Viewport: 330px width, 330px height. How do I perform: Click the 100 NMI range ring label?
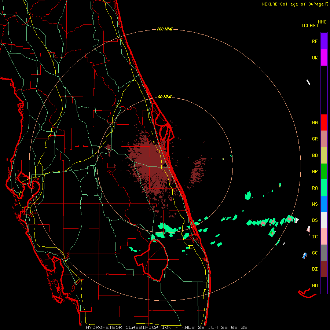tap(165, 29)
